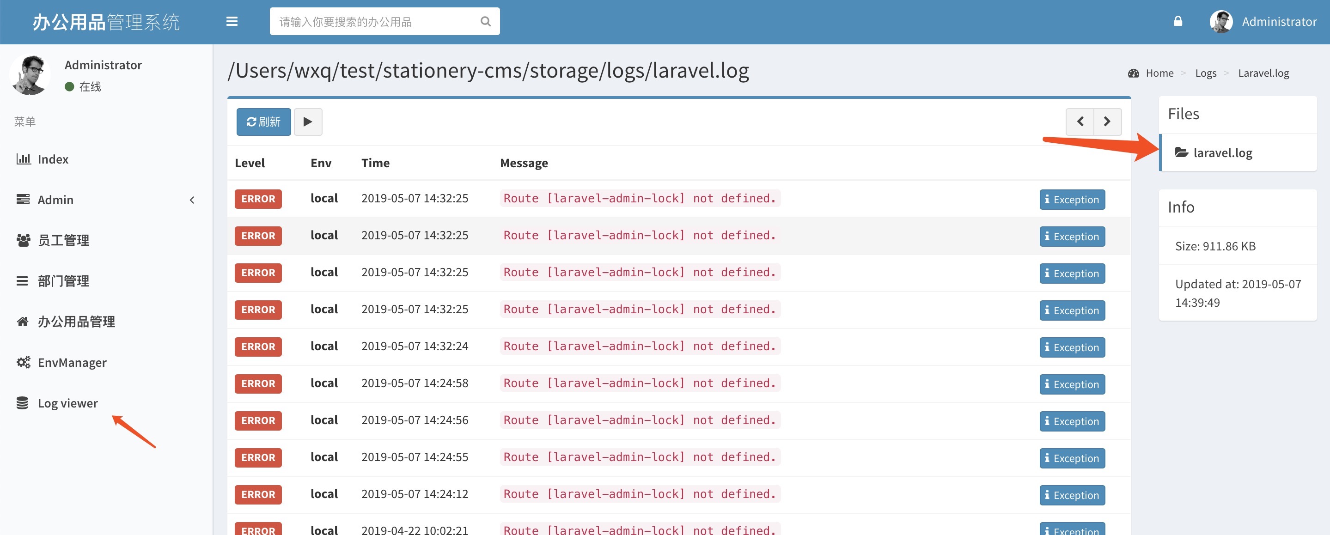Image resolution: width=1330 pixels, height=535 pixels.
Task: Expand the Admin menu chevron
Action: [192, 200]
